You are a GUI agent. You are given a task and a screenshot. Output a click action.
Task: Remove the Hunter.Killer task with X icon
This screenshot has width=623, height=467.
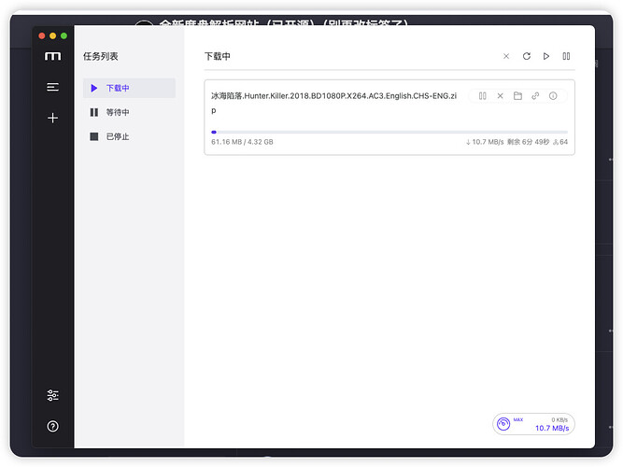[x=501, y=96]
